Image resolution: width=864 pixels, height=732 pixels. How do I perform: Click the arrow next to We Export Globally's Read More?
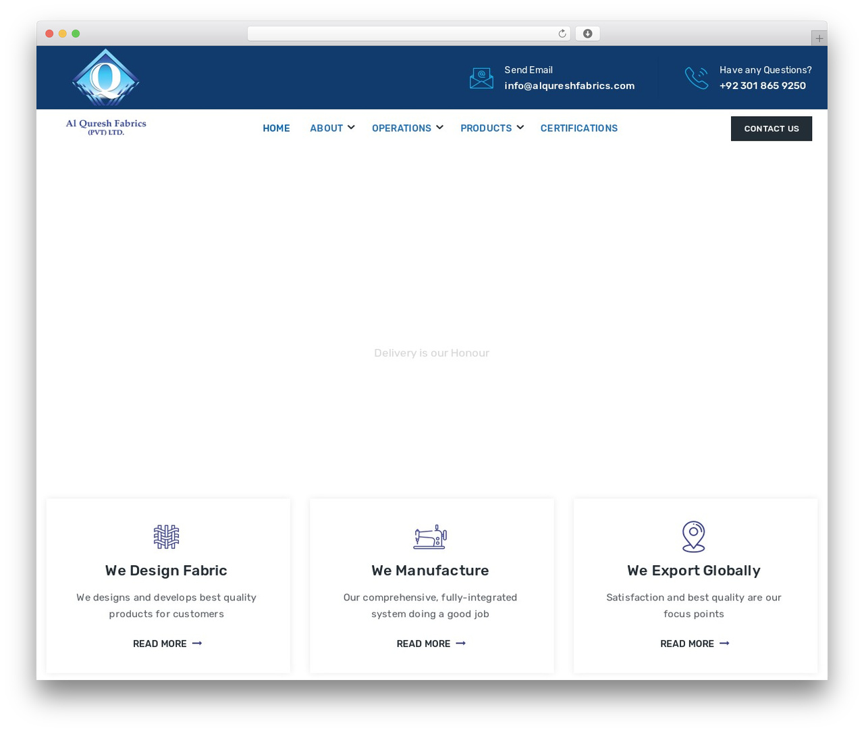(x=724, y=644)
